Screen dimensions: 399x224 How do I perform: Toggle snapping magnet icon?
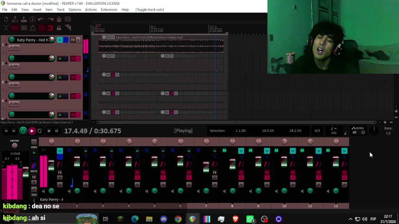click(50, 28)
